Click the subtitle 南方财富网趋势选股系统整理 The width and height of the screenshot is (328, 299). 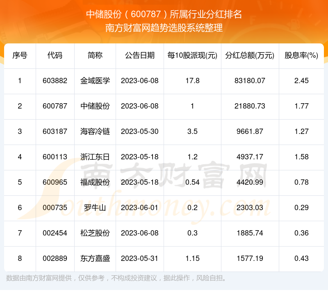pyautogui.click(x=164, y=28)
